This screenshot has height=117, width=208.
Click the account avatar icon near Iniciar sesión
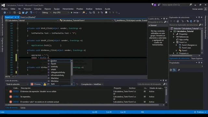pyautogui.click(x=205, y=9)
